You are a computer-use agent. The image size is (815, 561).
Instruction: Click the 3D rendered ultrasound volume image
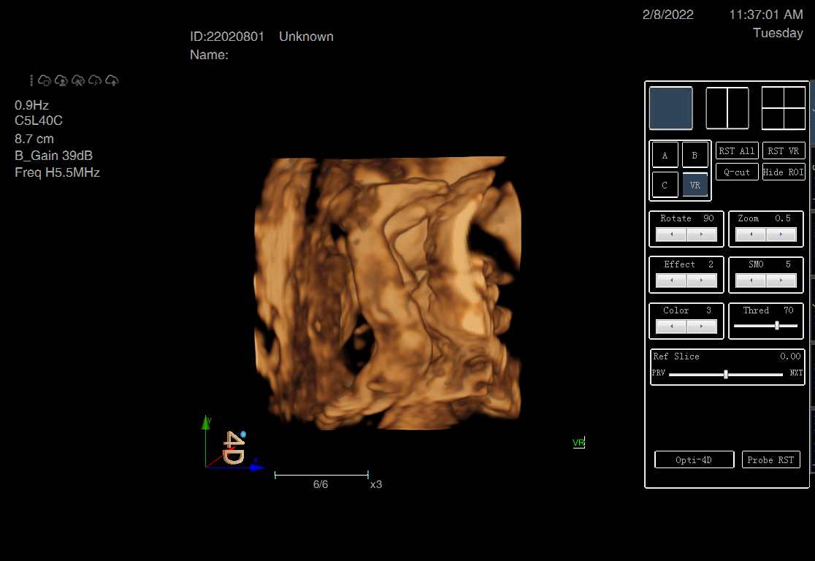point(387,292)
